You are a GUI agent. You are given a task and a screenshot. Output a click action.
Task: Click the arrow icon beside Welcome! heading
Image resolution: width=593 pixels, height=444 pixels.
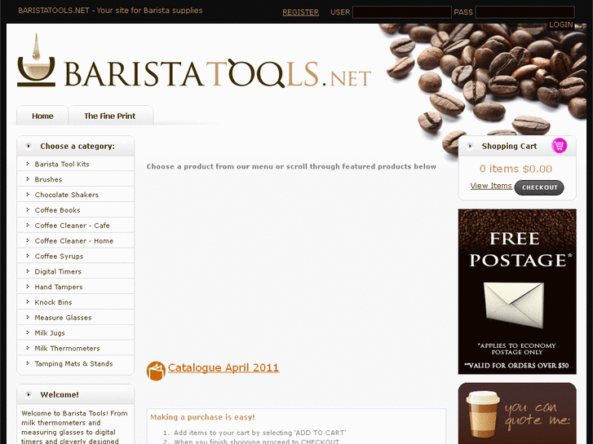[x=29, y=394]
